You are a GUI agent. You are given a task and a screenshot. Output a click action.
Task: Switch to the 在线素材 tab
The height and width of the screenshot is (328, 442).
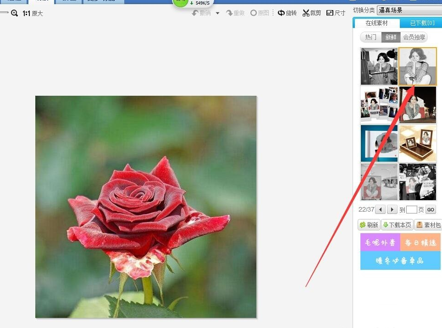(x=376, y=23)
